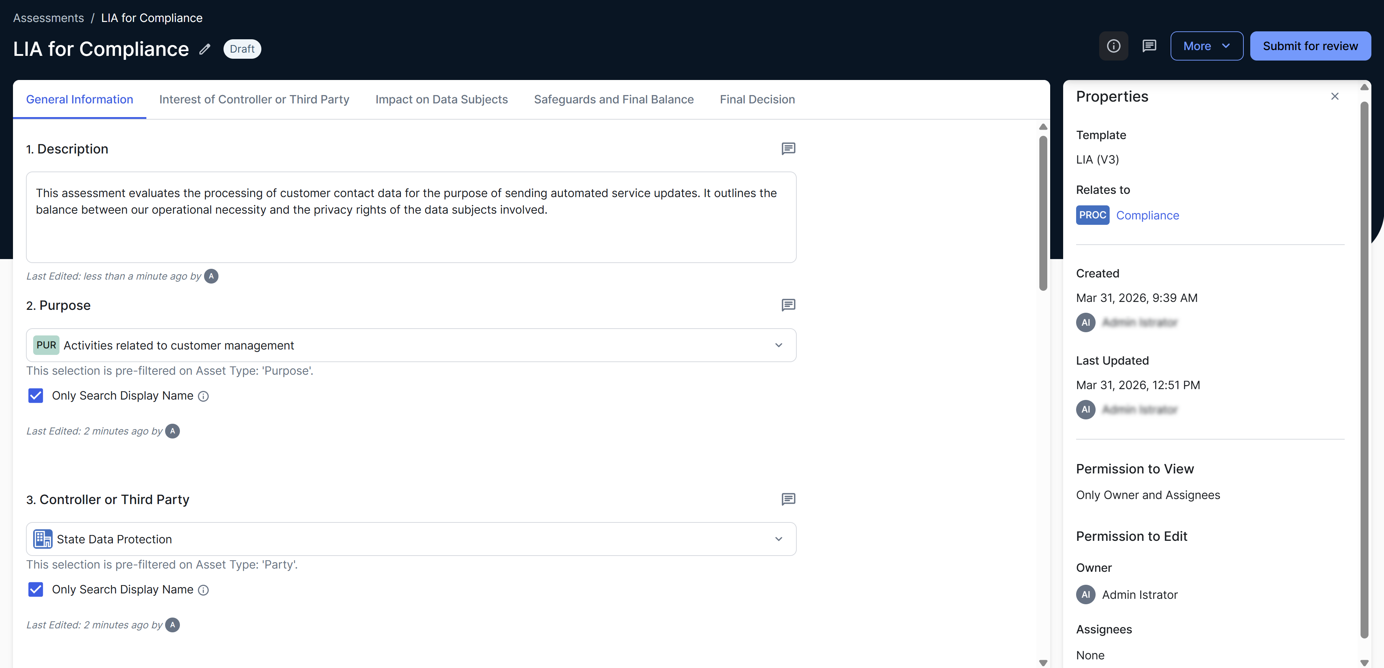This screenshot has width=1384, height=668.
Task: Open the Compliance link in Properties
Action: click(1148, 215)
